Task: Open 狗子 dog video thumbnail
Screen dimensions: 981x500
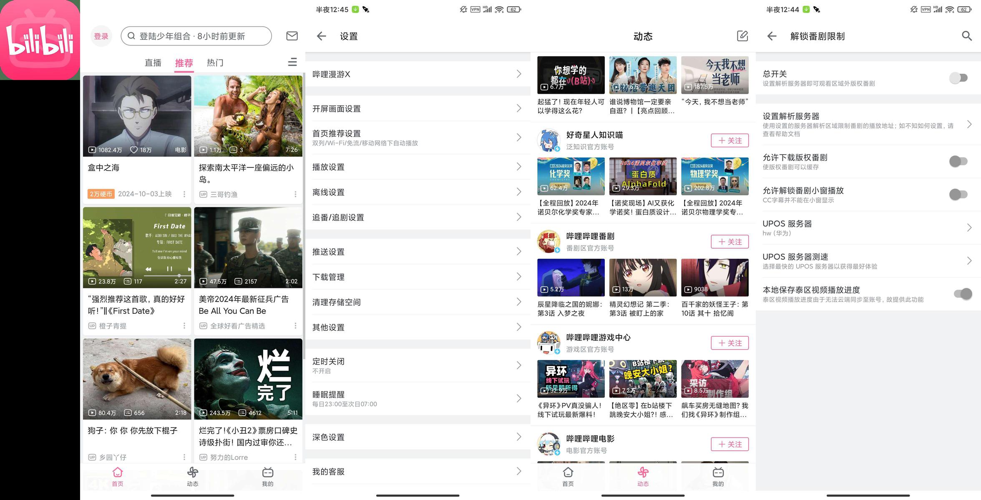Action: coord(137,379)
